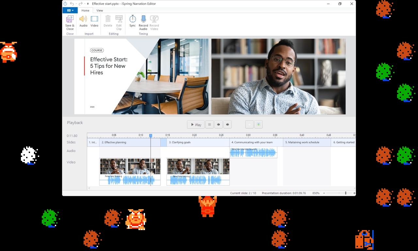
Task: Click the zoom in plus icon
Action: (354, 193)
